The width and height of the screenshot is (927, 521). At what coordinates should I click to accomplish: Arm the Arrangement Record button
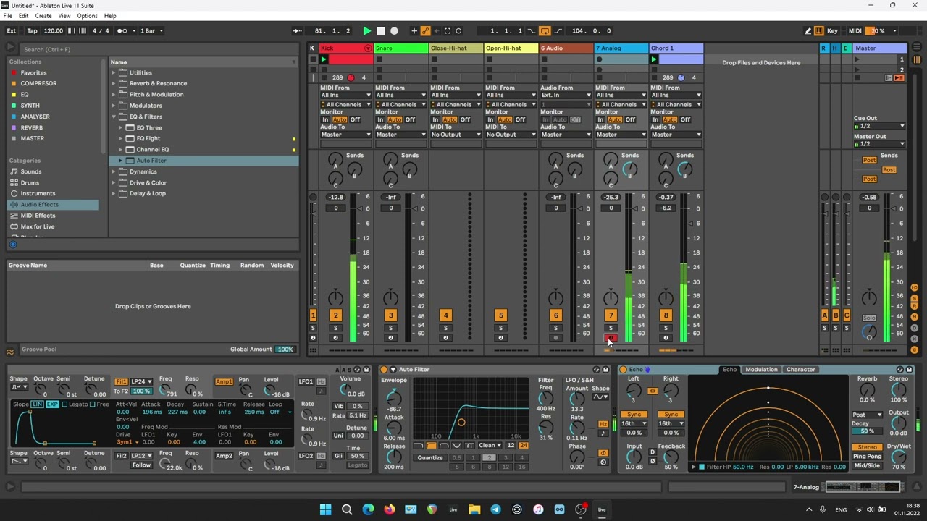coord(394,31)
